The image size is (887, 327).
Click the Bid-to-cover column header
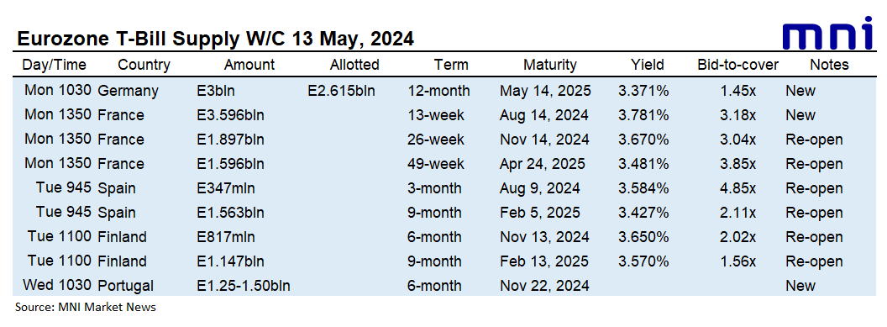737,65
